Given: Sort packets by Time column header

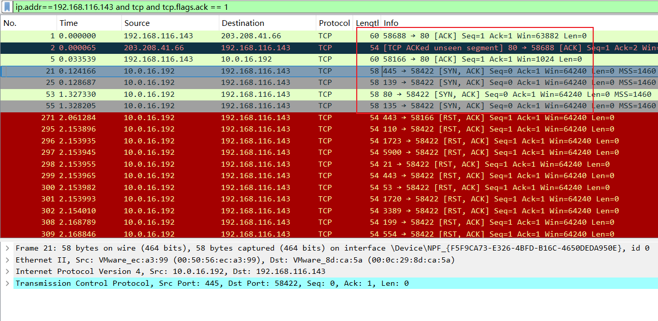Looking at the screenshot, I should [x=89, y=23].
